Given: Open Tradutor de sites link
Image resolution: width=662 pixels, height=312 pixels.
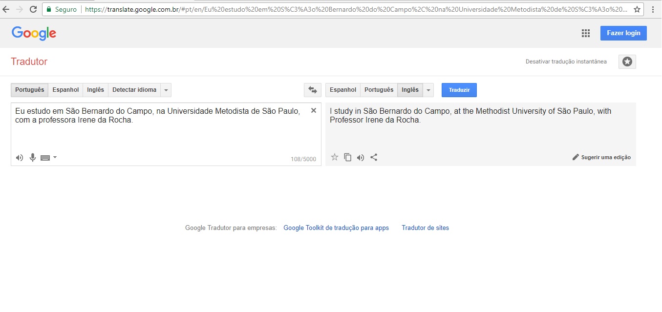Looking at the screenshot, I should (x=425, y=228).
